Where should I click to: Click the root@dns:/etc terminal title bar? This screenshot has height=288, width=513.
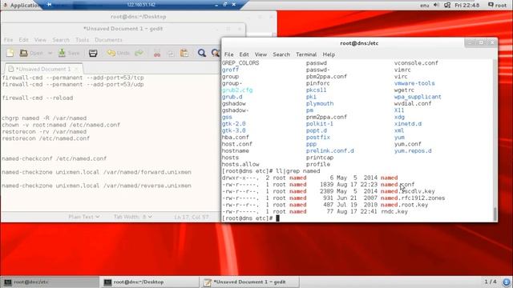pyautogui.click(x=359, y=43)
